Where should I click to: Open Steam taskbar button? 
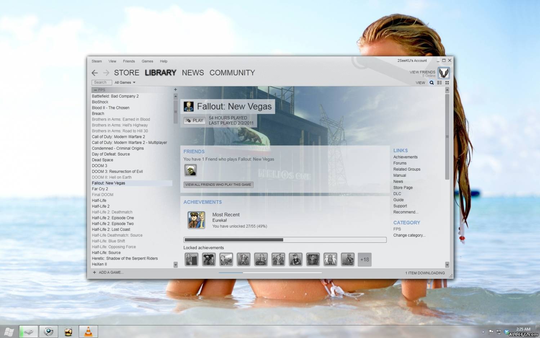tap(28, 332)
